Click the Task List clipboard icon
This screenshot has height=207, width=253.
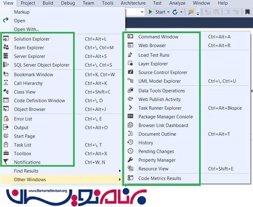click(x=6, y=144)
